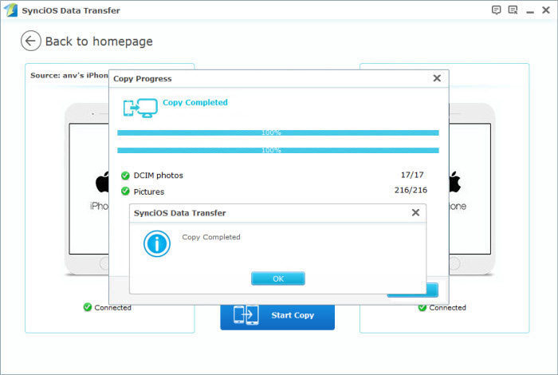558x375 pixels.
Task: Click the SynciOS logo in title bar
Action: (10, 10)
